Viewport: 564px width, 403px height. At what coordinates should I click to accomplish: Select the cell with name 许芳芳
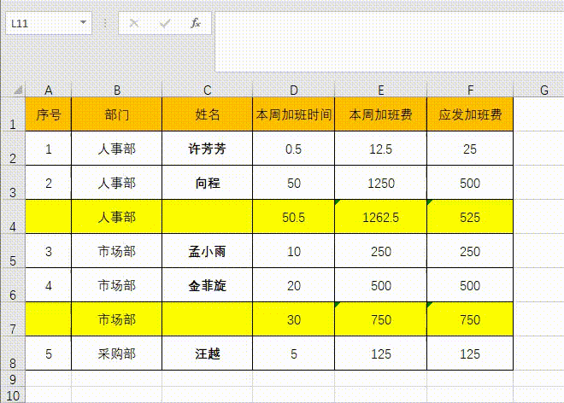(207, 149)
